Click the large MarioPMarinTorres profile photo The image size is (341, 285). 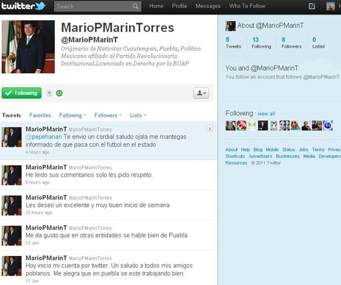pos(29,46)
